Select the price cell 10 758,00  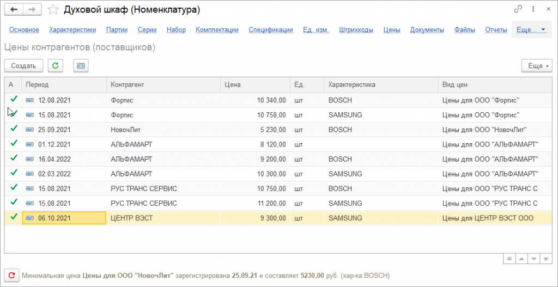point(255,115)
